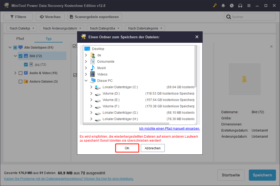The height and width of the screenshot is (186, 280).
Task: Open the Nach Dateigröße dropdown
Action: [104, 28]
